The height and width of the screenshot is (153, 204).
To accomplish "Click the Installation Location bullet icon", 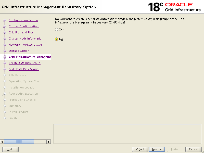I will click(5, 87).
